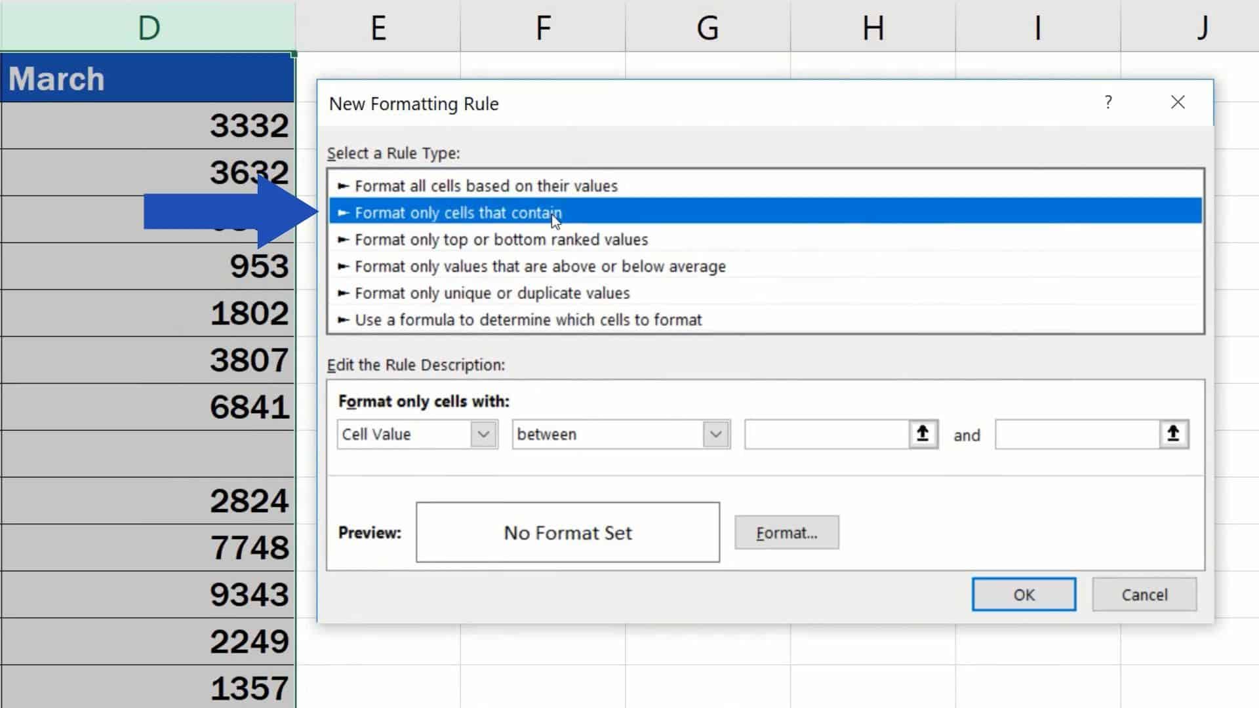Pick the 'Format only unique or duplicate values' rule
The image size is (1259, 708).
(491, 293)
